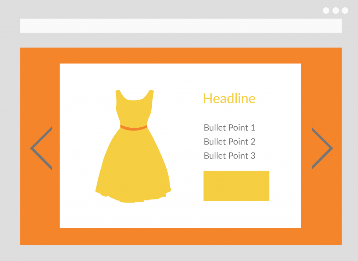This screenshot has height=261, width=358.
Task: Select the yellow dress product image
Action: click(x=133, y=146)
